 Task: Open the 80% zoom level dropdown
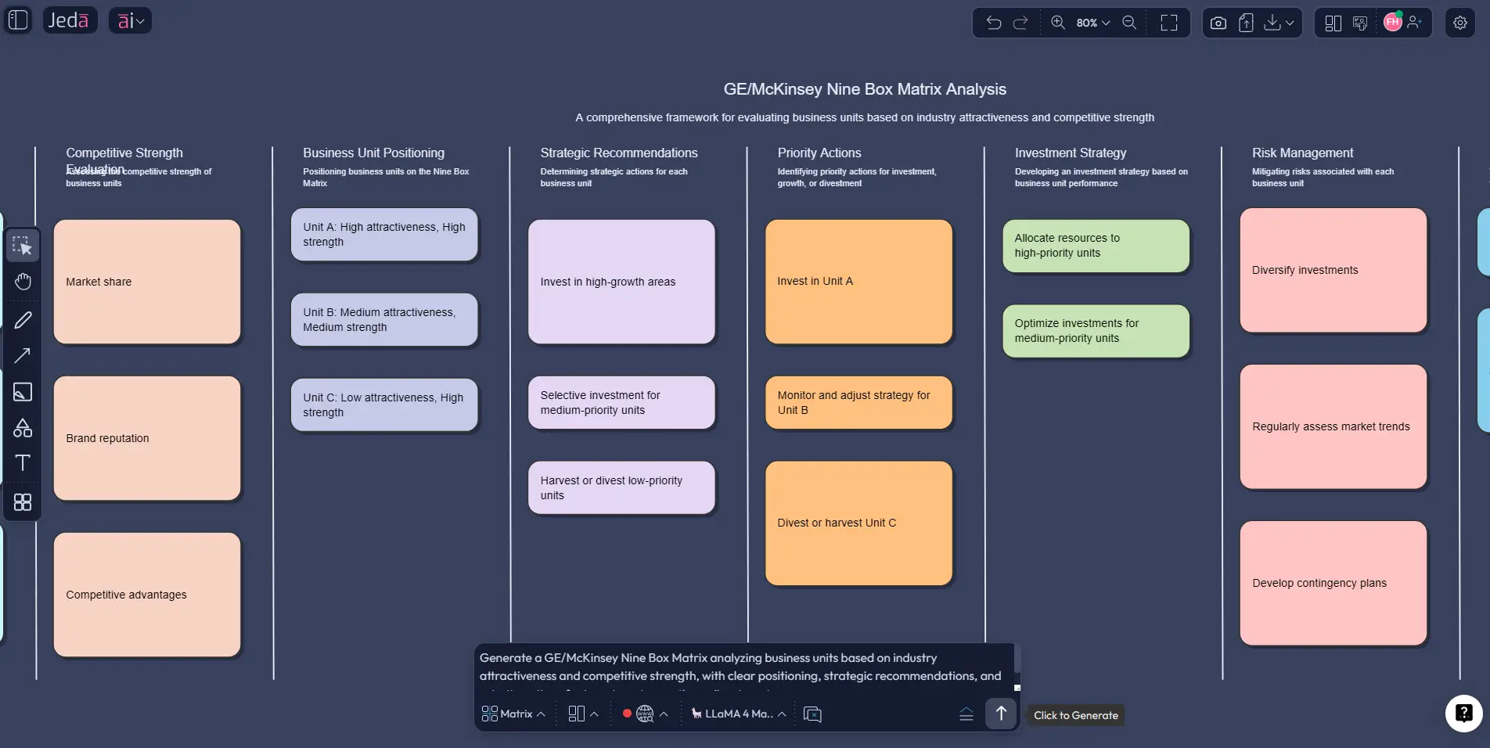pos(1092,23)
